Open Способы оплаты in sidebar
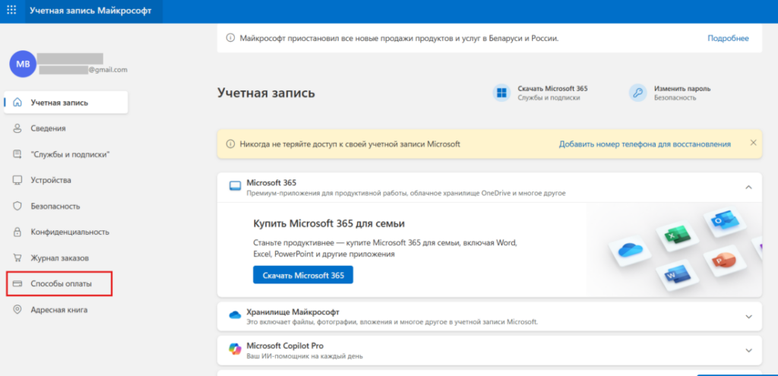 [x=61, y=284]
